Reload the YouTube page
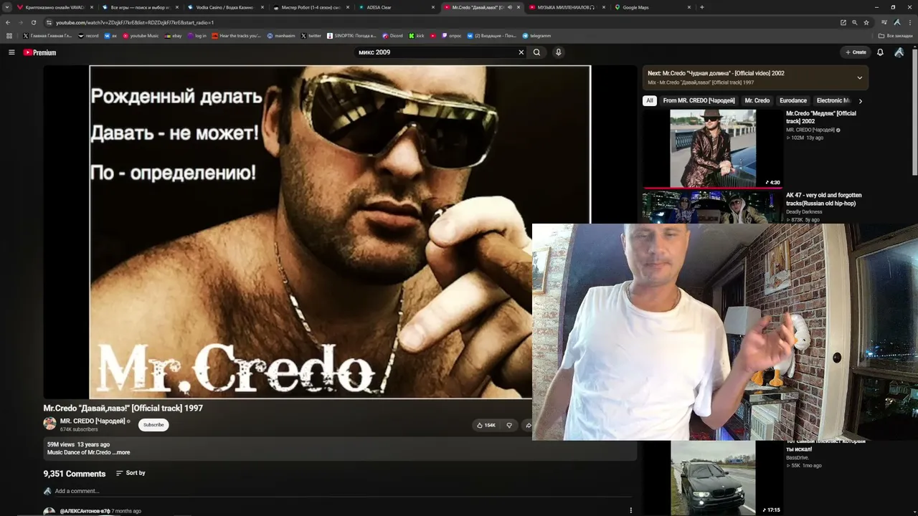 tap(34, 22)
